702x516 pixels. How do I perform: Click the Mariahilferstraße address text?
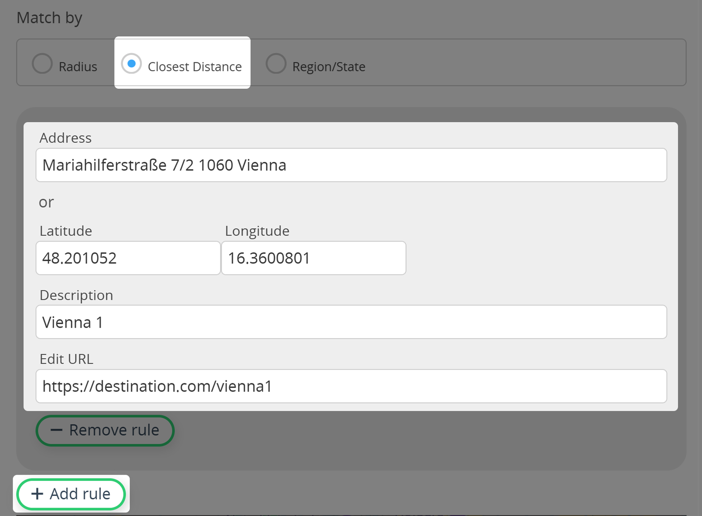(164, 165)
